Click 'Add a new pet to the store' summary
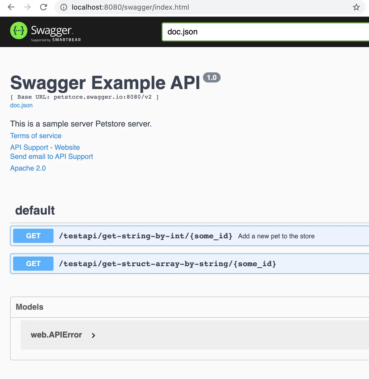 [x=276, y=236]
